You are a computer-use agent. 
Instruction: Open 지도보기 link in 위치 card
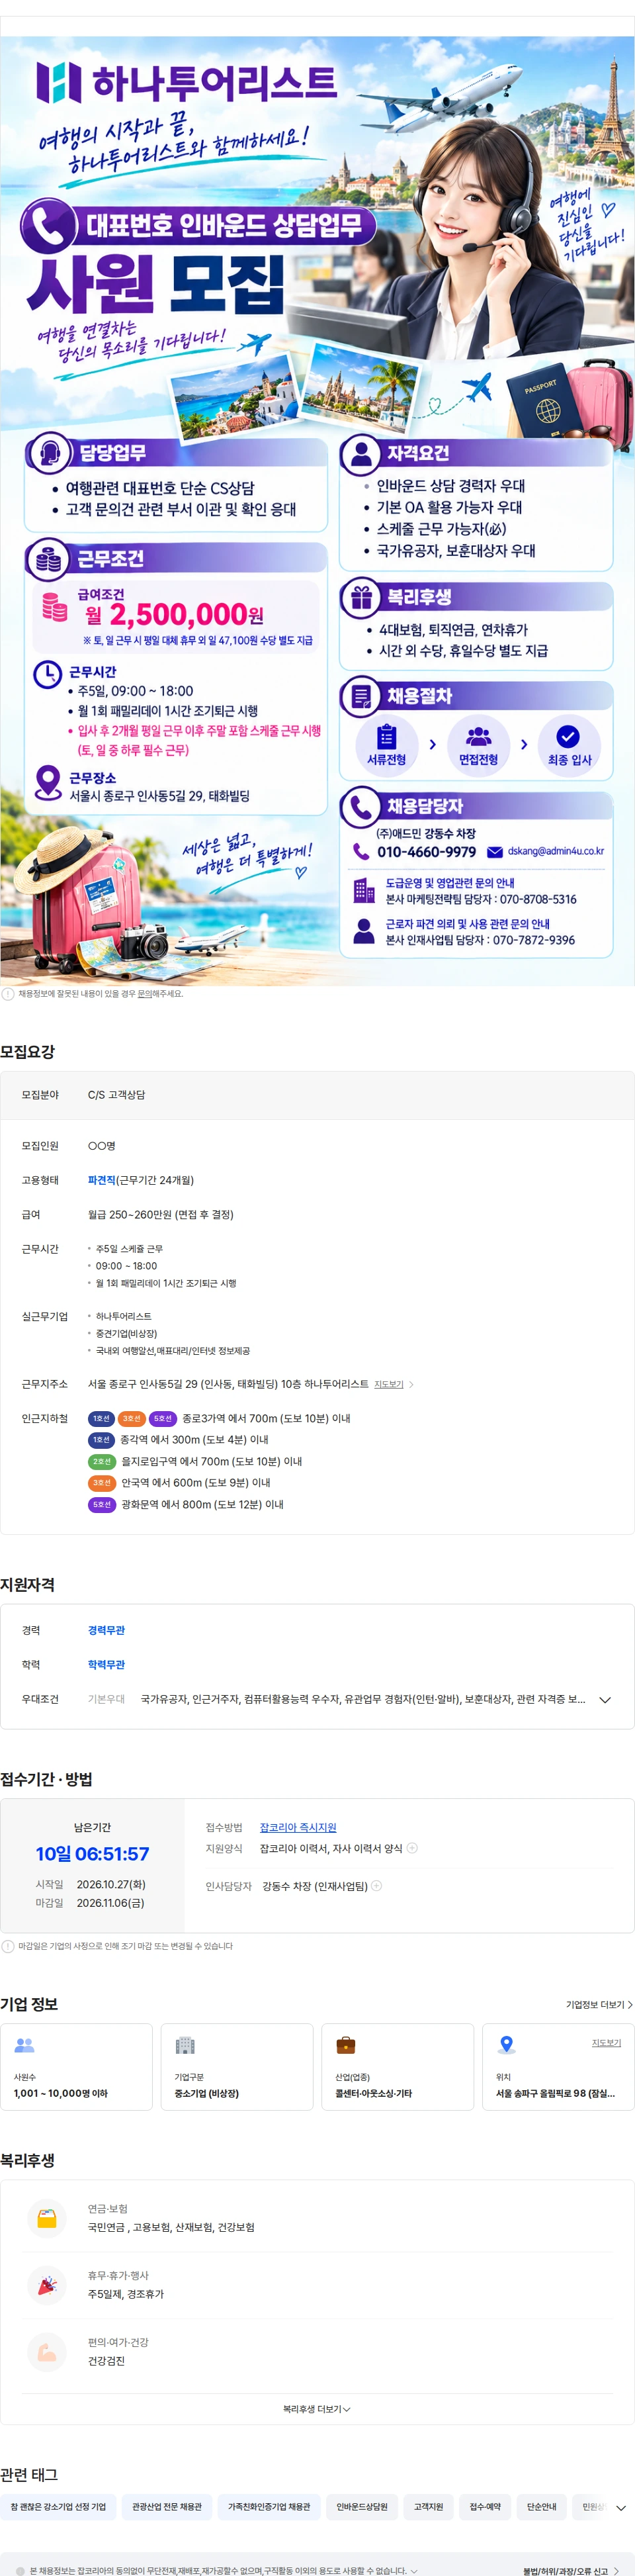click(x=606, y=2042)
